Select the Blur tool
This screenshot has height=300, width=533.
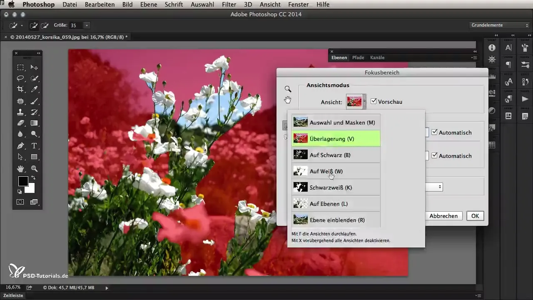tap(20, 134)
